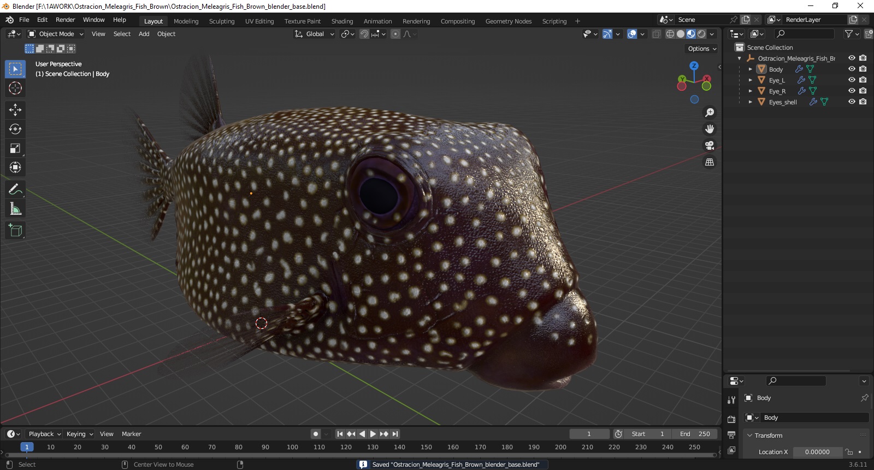874x470 pixels.
Task: Toggle visibility of Eyes_shell object
Action: pyautogui.click(x=851, y=102)
